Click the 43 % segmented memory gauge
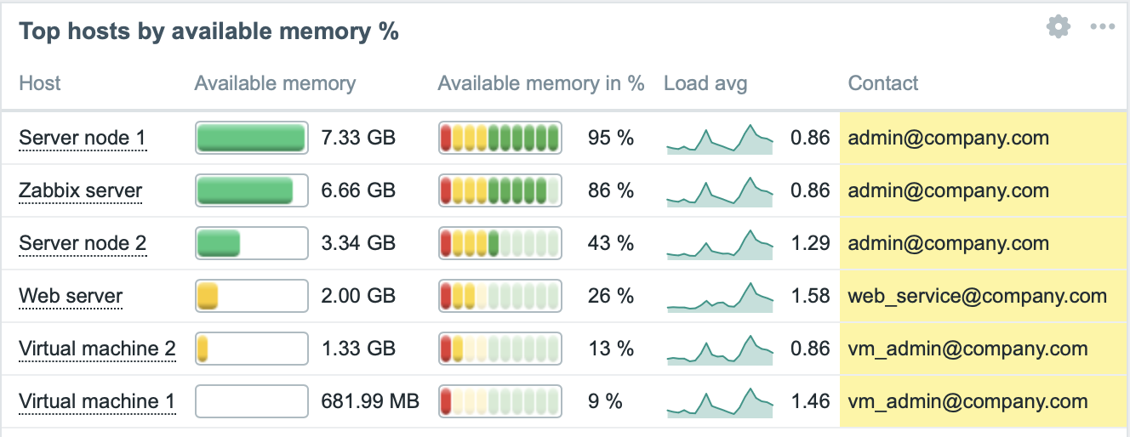This screenshot has height=437, width=1130. [x=500, y=243]
